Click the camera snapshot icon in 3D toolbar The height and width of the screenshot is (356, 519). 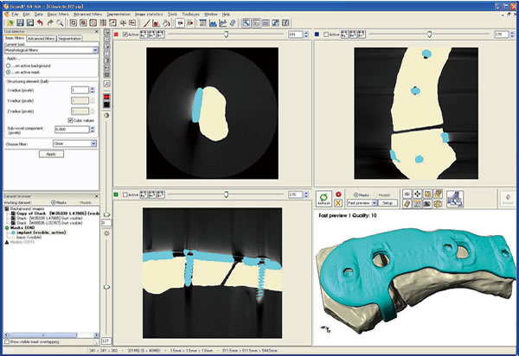point(427,204)
